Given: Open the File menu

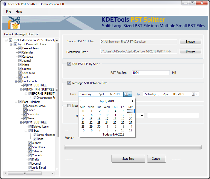Looking at the screenshot, I should [x=8, y=12].
